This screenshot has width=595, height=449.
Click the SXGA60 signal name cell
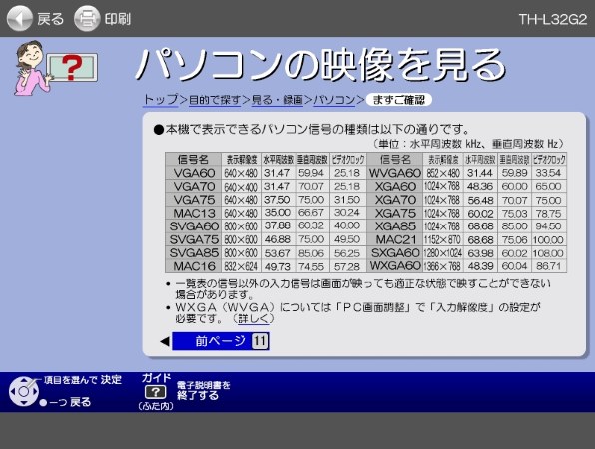pos(395,253)
